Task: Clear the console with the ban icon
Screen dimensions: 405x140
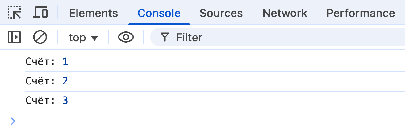Action: [40, 37]
